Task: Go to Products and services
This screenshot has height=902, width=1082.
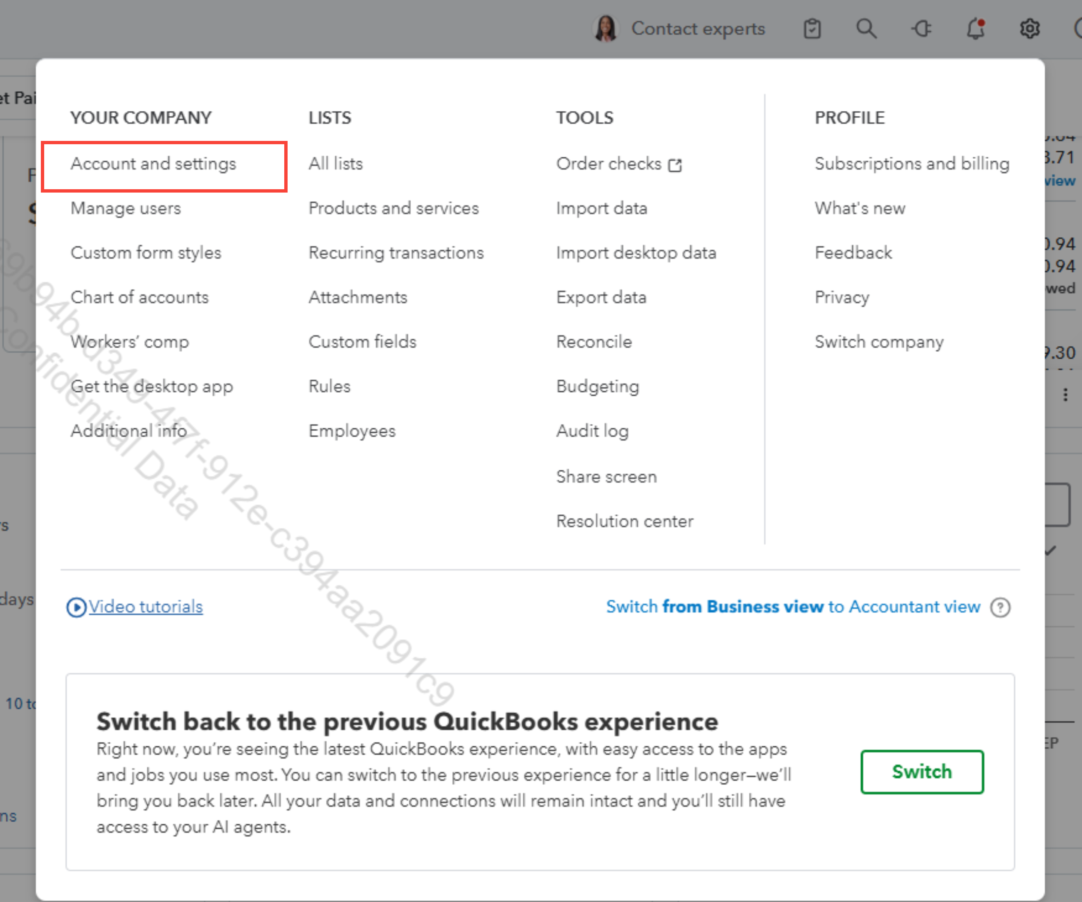Action: click(x=393, y=208)
